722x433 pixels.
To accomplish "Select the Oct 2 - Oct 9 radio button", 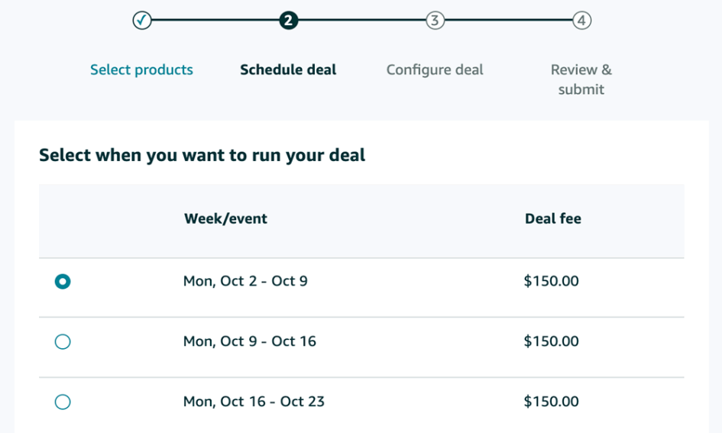I will pos(63,281).
